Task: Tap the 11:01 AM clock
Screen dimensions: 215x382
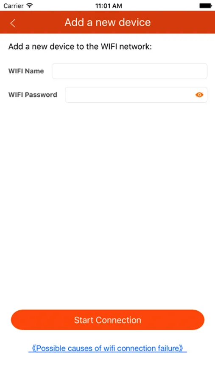Action: [109, 6]
